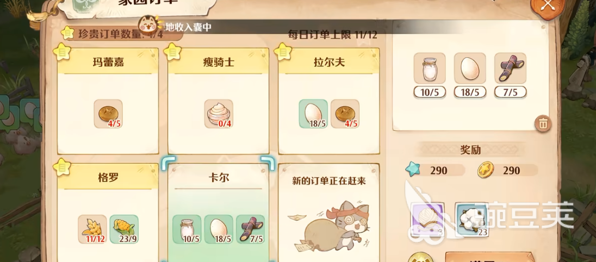Select the egg item in 拉尔夫 order

(x=313, y=114)
